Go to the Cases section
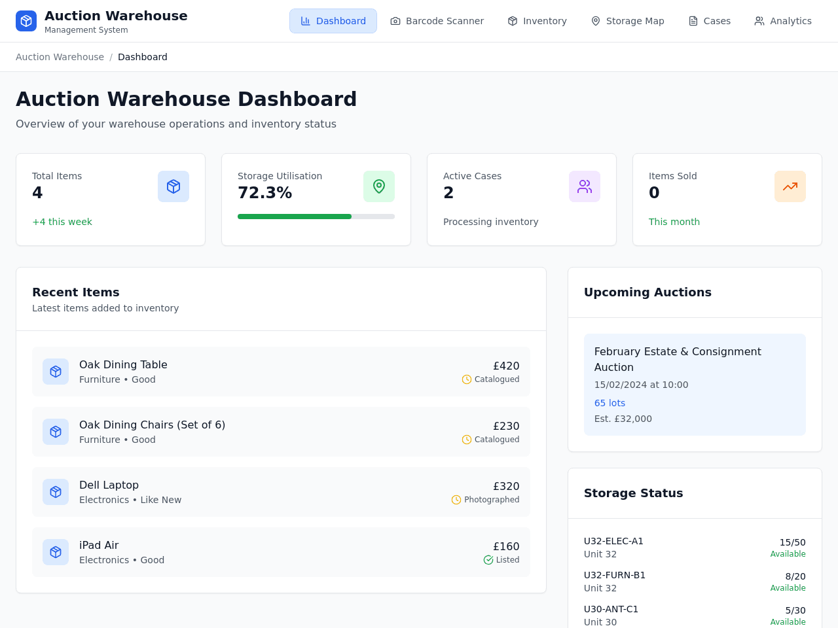 tap(709, 21)
